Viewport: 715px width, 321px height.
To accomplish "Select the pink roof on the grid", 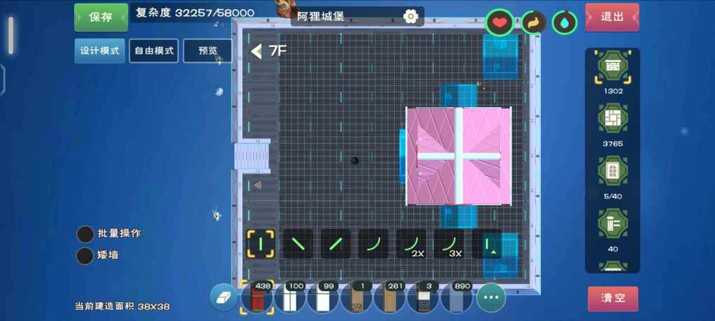I will click(458, 156).
